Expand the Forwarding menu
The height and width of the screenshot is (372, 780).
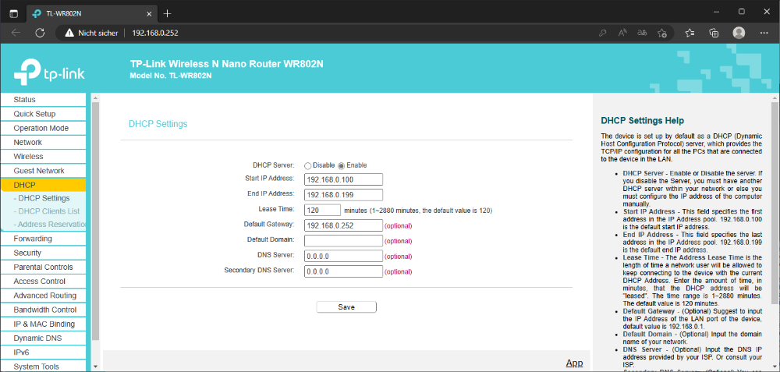pyautogui.click(x=43, y=239)
